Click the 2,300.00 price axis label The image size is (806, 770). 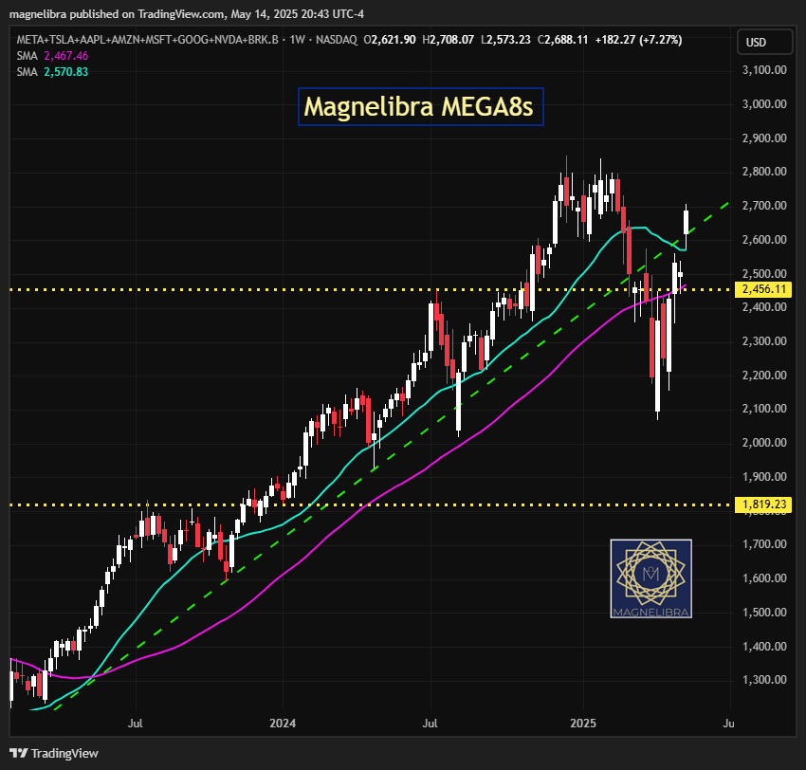[x=764, y=340]
